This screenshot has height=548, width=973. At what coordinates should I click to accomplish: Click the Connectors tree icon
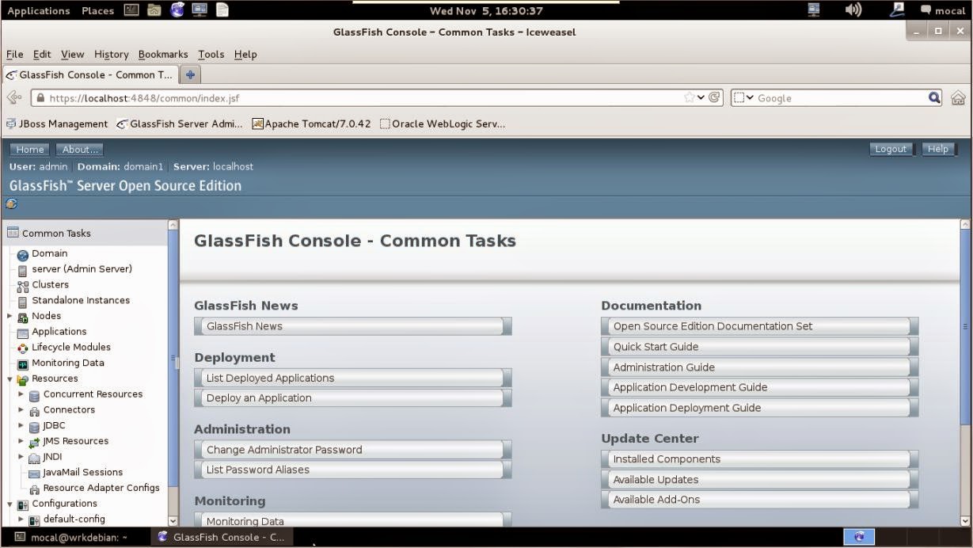click(34, 410)
